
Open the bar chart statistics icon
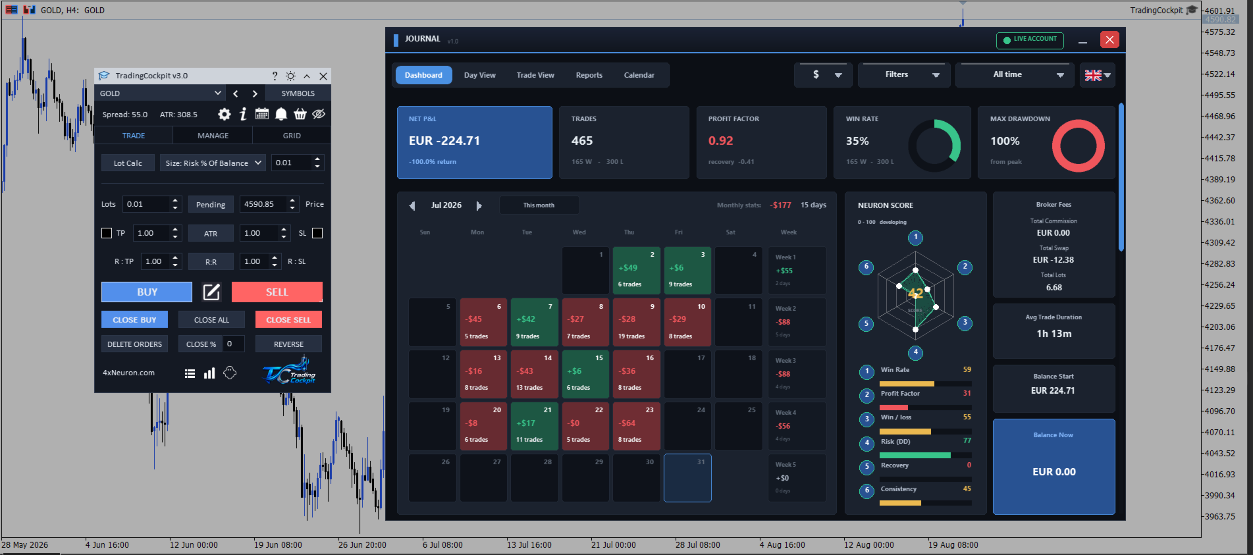pos(209,373)
